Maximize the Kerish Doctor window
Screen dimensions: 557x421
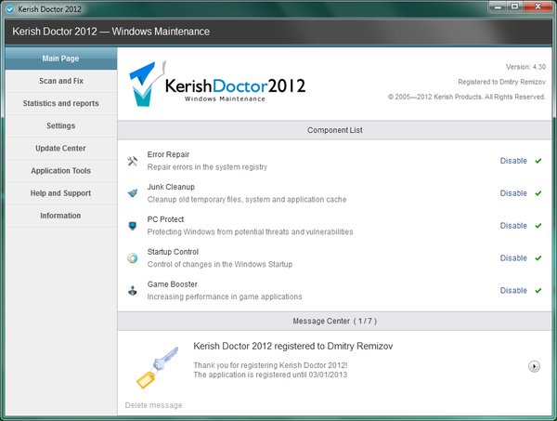pos(514,7)
